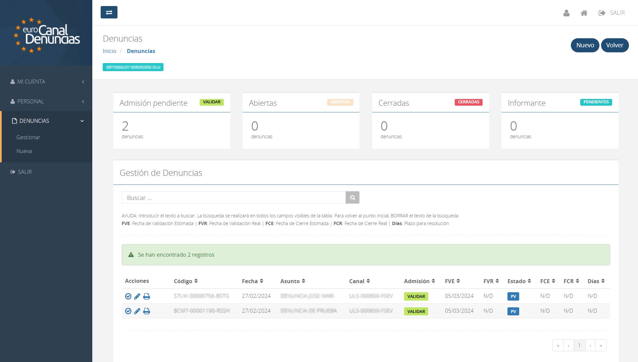Sort table by Admisión column
This screenshot has width=638, height=362.
coord(420,281)
